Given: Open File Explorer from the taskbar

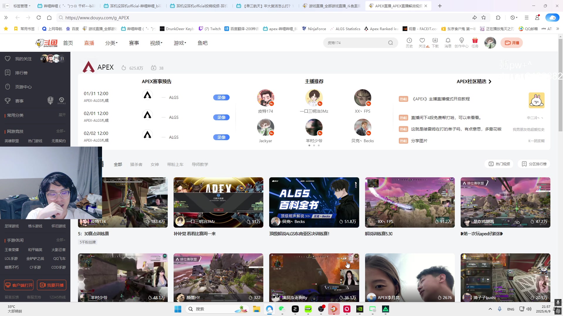Looking at the screenshot, I should pyautogui.click(x=257, y=309).
